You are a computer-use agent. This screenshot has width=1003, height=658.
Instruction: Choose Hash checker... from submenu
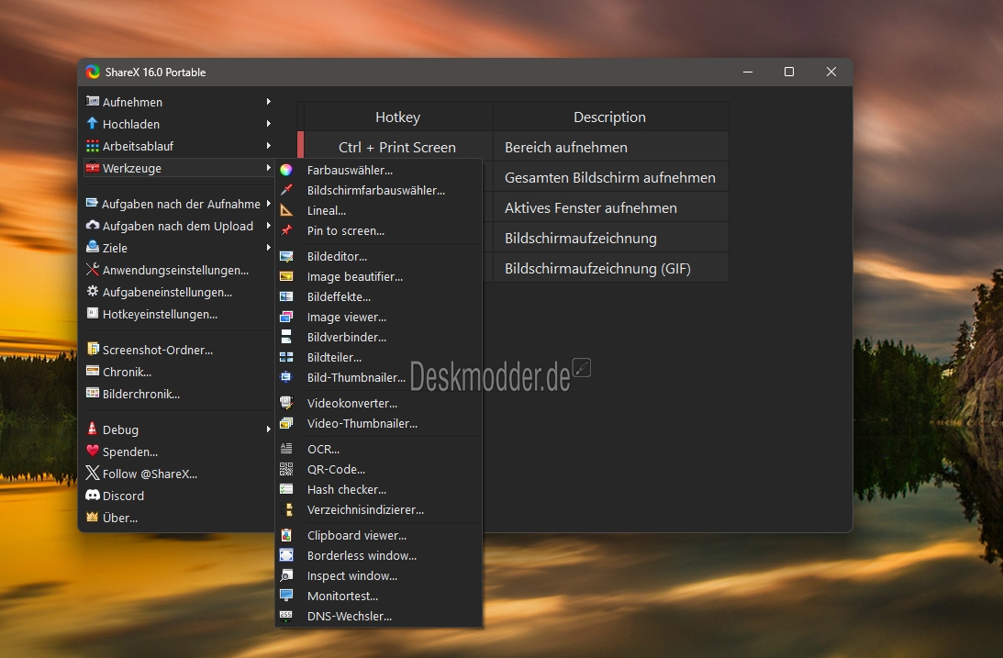(x=379, y=489)
